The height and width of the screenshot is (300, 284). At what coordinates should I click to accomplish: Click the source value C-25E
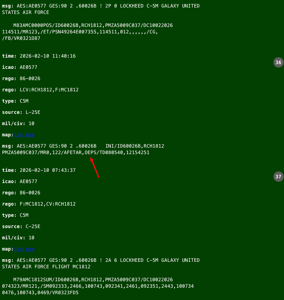(x=33, y=226)
